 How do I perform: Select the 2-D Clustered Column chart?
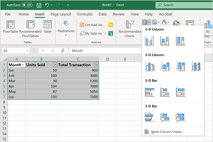[x=149, y=41]
